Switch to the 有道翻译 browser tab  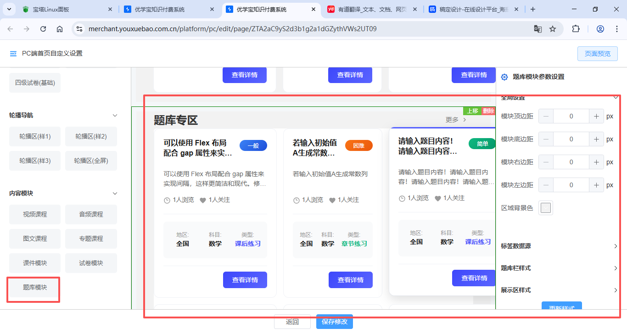click(x=371, y=9)
